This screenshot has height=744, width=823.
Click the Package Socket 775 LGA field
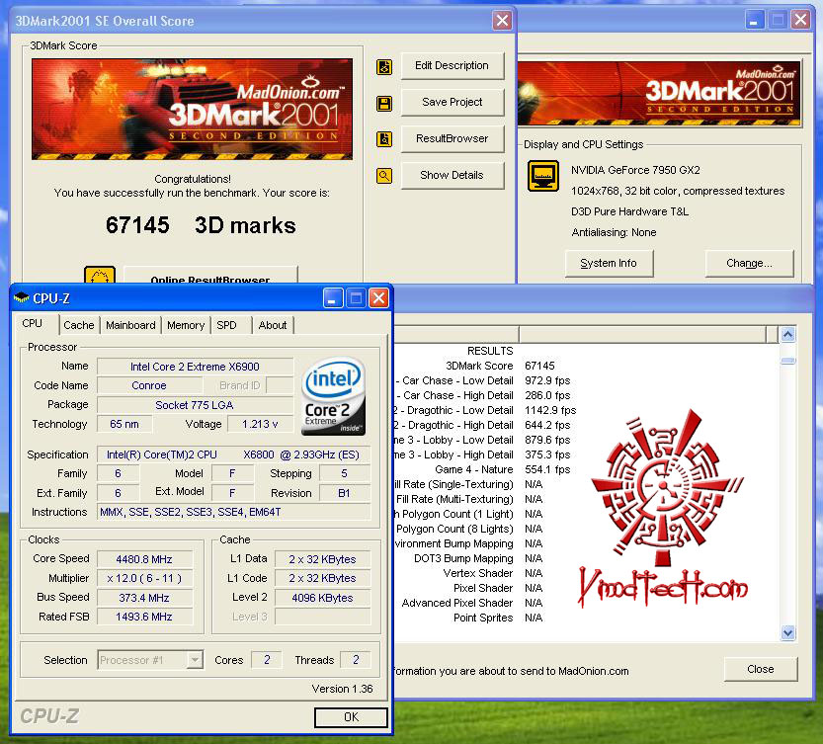click(x=195, y=405)
